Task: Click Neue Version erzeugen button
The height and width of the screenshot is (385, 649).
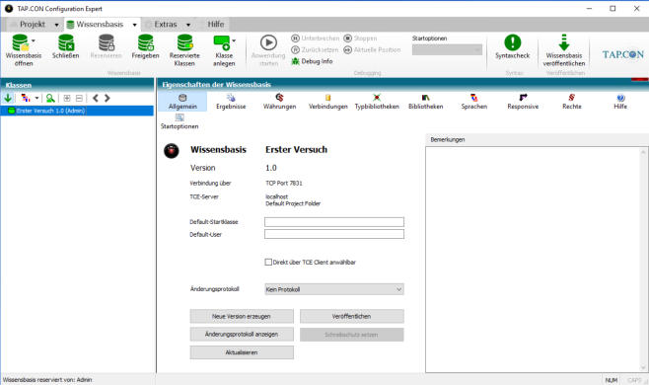Action: 242,316
